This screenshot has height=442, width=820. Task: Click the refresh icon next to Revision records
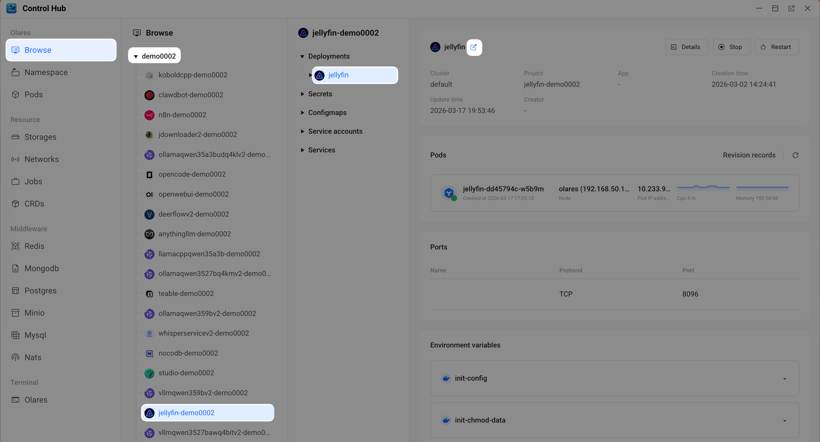795,155
